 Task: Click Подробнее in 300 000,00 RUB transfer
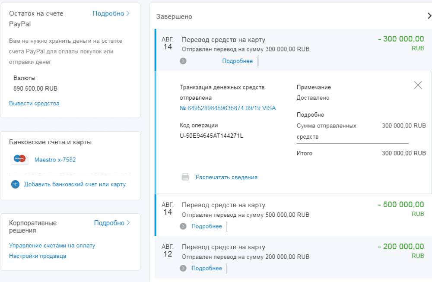(238, 61)
